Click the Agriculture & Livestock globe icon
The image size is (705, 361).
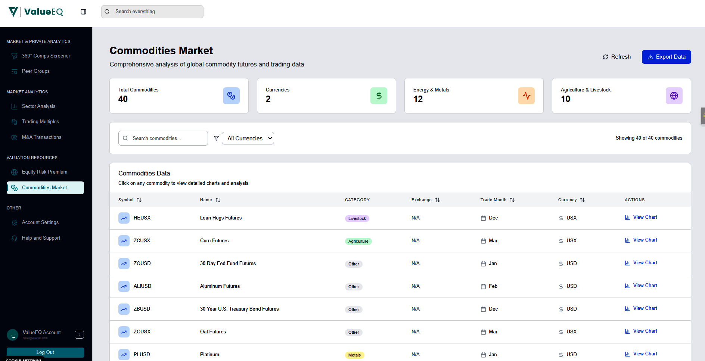(674, 96)
